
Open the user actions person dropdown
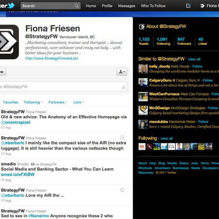point(122,72)
